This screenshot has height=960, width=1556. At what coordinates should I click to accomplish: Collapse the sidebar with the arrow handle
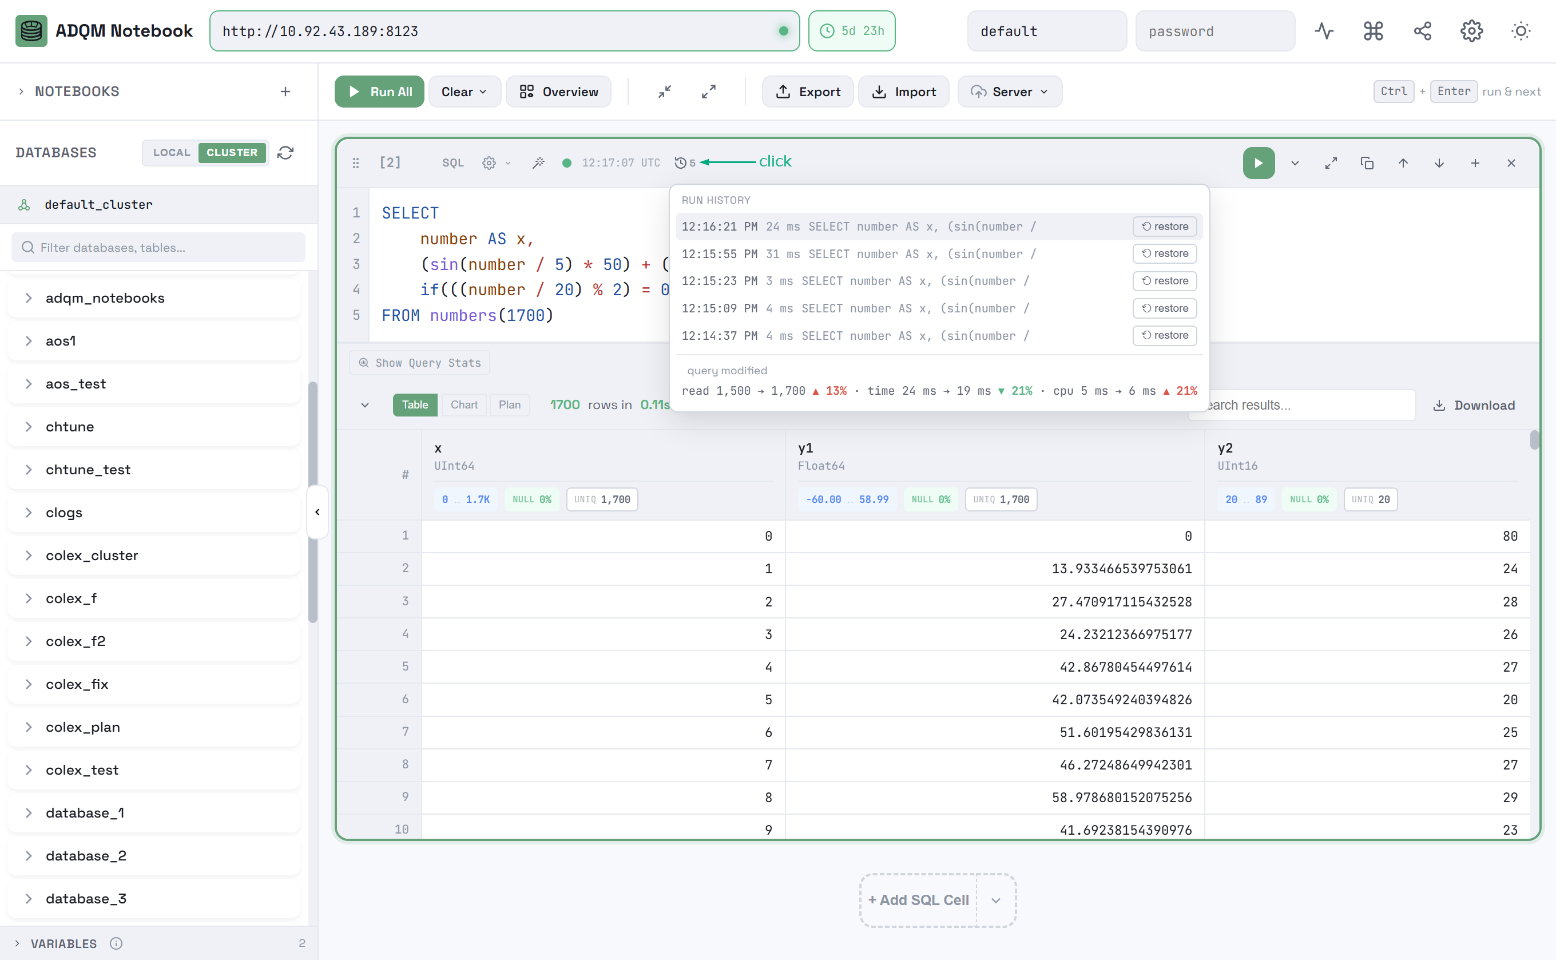pyautogui.click(x=317, y=511)
